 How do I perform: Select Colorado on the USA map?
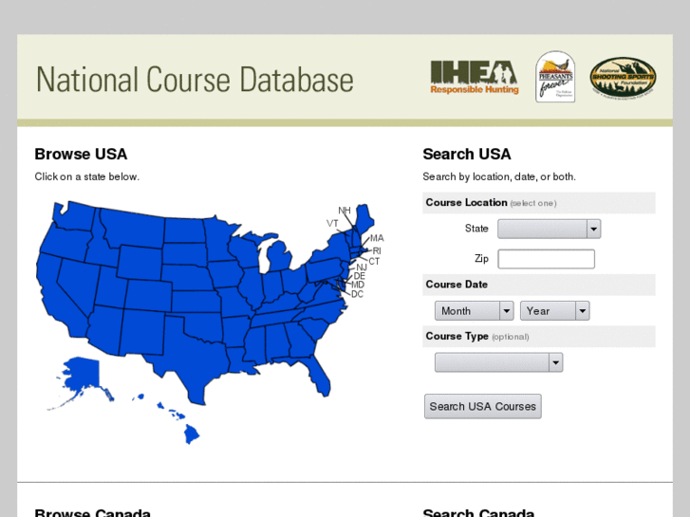(148, 296)
